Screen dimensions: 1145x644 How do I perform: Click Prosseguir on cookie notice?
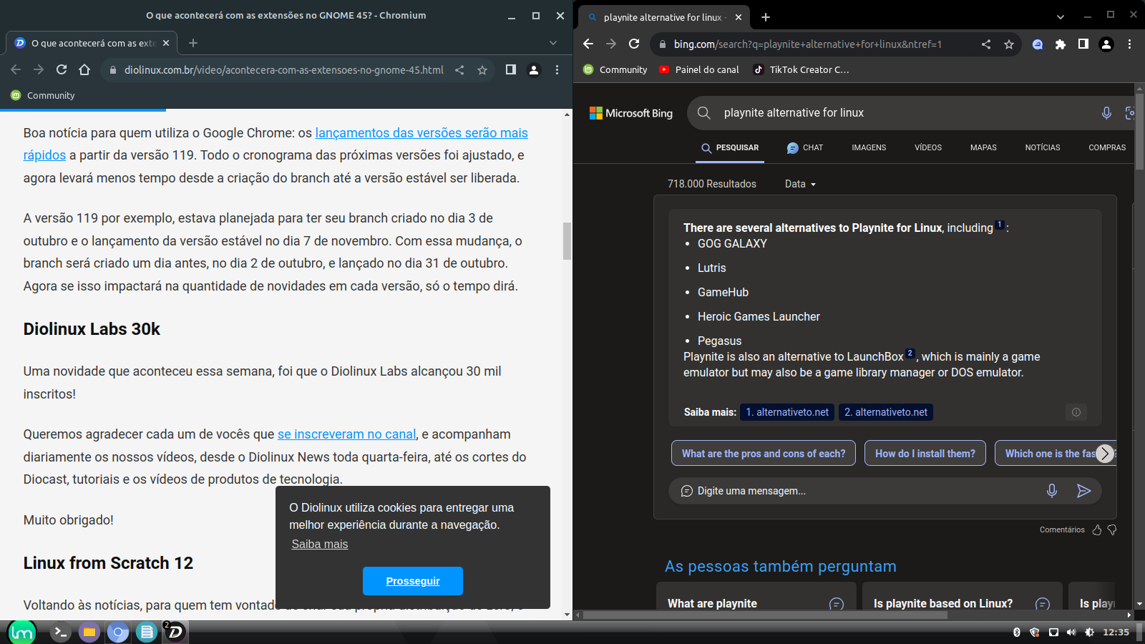click(413, 581)
